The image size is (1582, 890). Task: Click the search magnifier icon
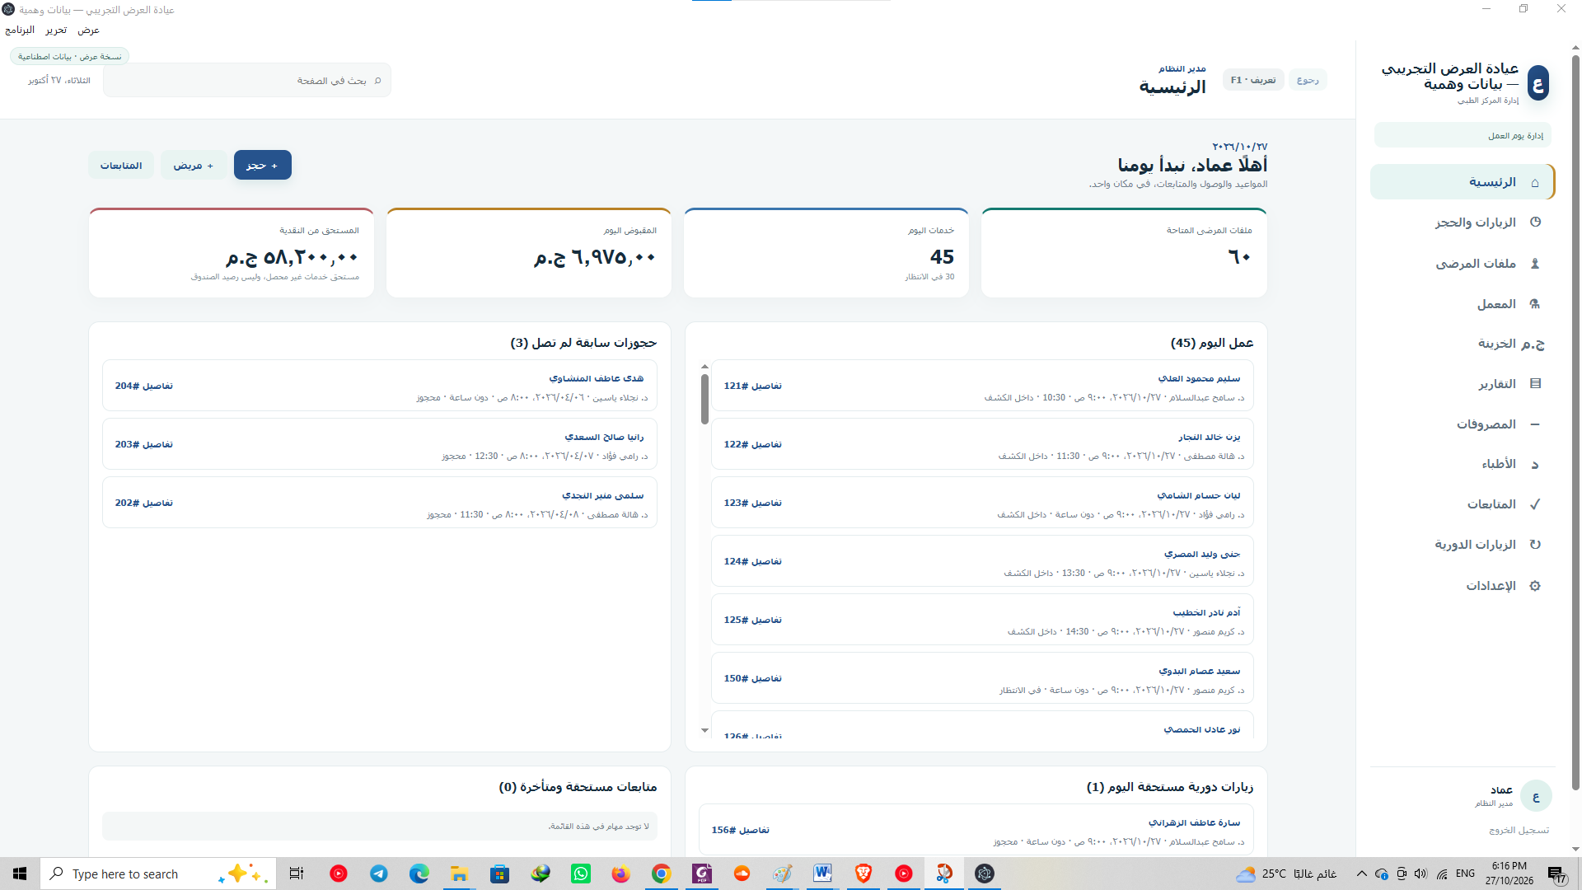[378, 81]
